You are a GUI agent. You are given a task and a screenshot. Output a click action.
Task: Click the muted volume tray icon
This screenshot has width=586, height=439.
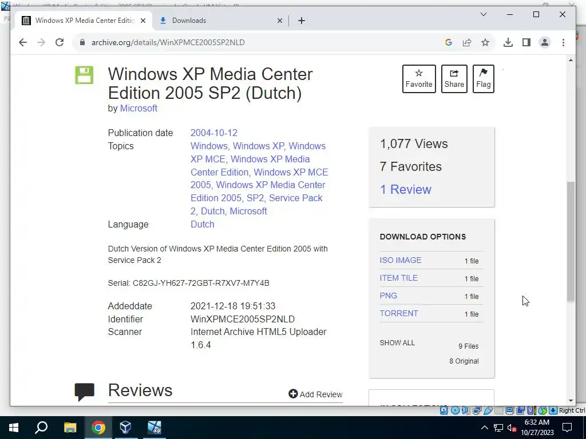coord(512,428)
